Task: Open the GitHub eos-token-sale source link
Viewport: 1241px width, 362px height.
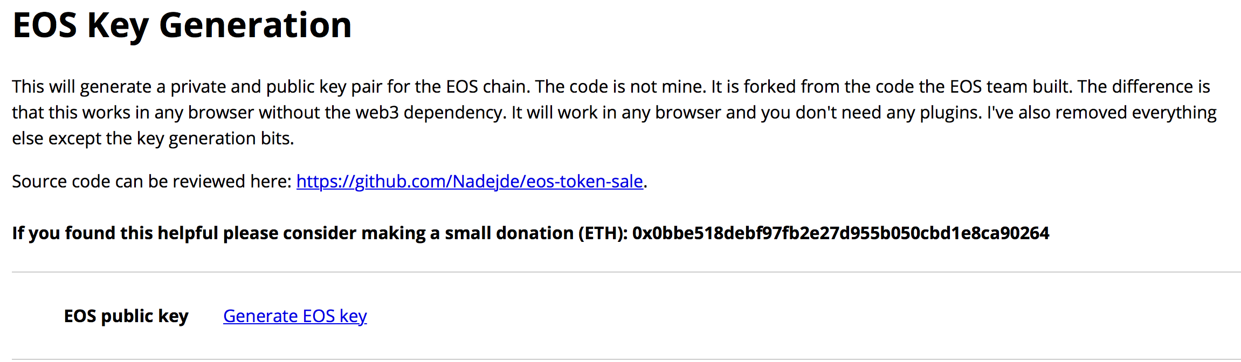Action: (469, 182)
